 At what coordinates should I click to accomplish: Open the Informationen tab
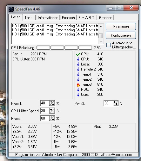pos(48,18)
